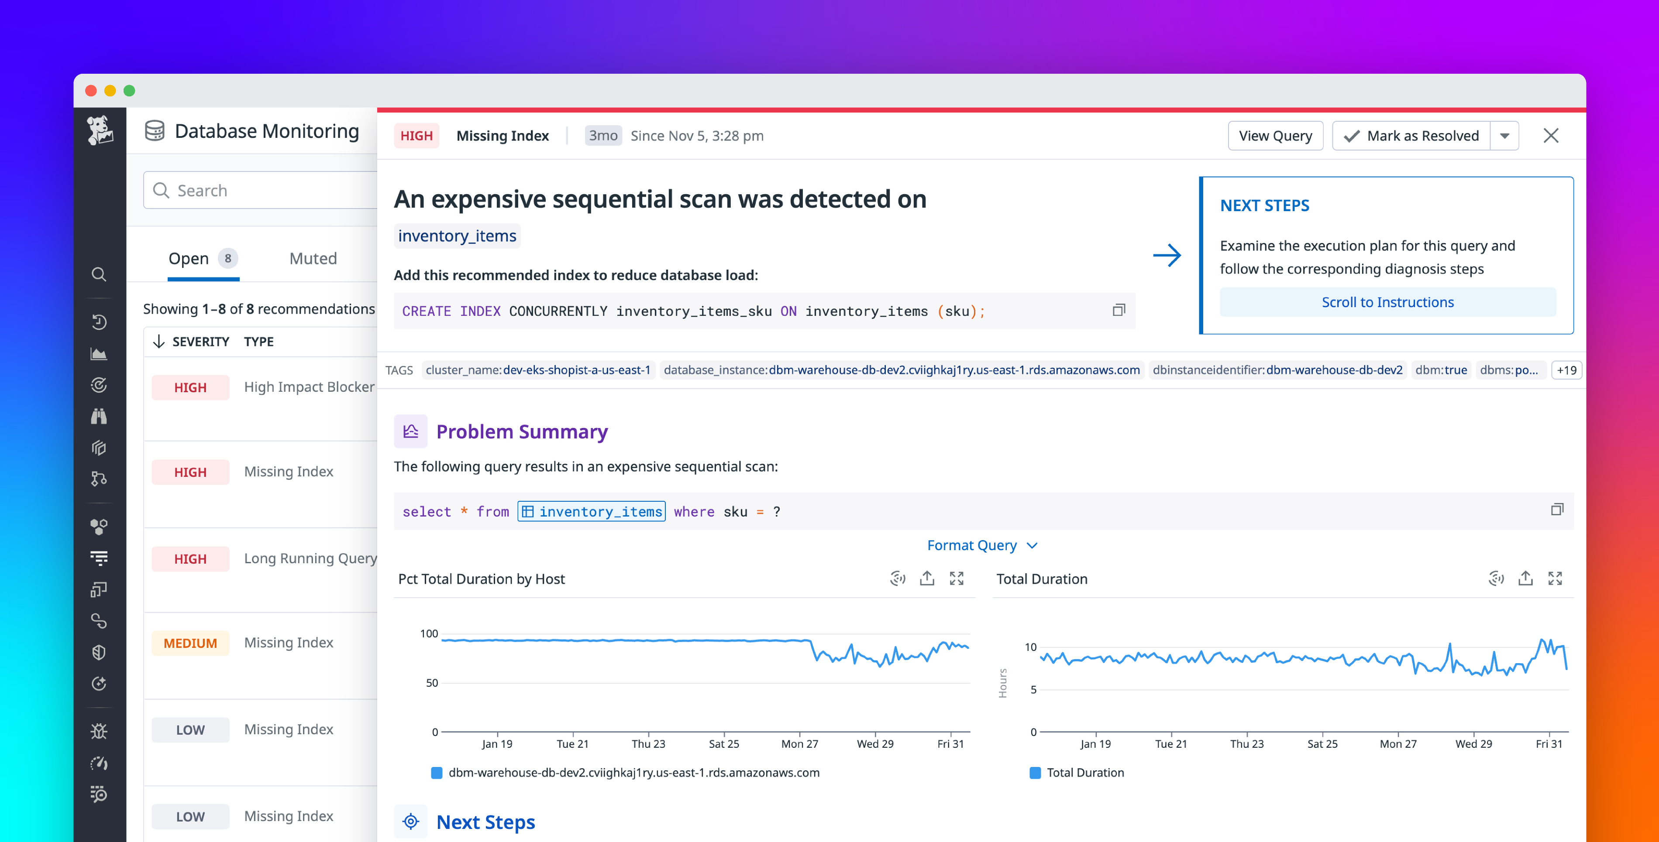Export the Pct Total Duration by Host chart

[927, 579]
